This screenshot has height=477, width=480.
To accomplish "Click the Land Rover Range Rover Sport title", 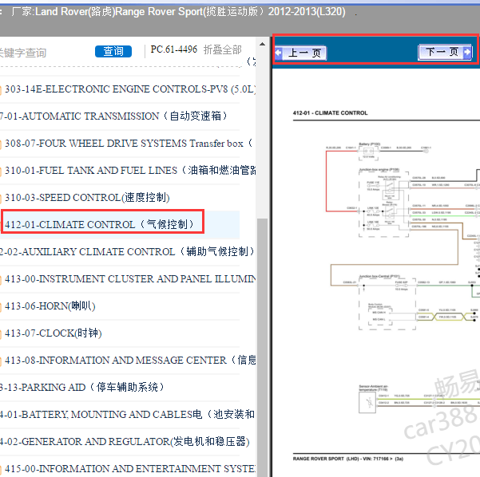I will click(178, 12).
